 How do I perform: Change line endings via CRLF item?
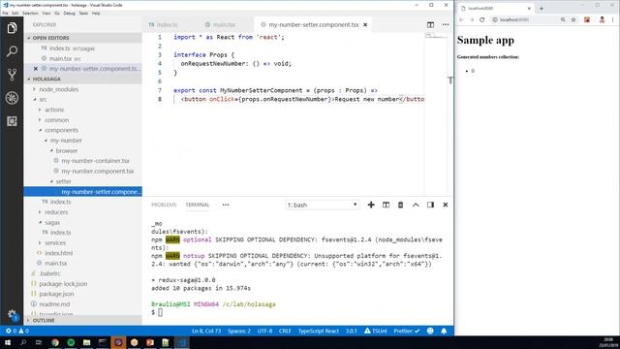point(285,331)
